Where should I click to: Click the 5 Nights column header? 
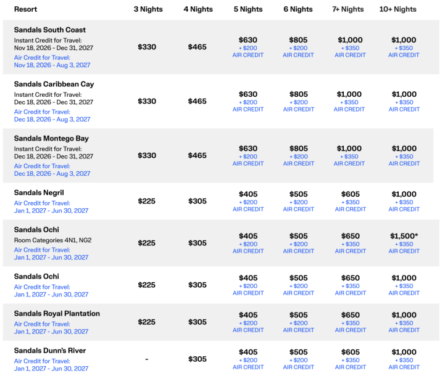pyautogui.click(x=248, y=9)
